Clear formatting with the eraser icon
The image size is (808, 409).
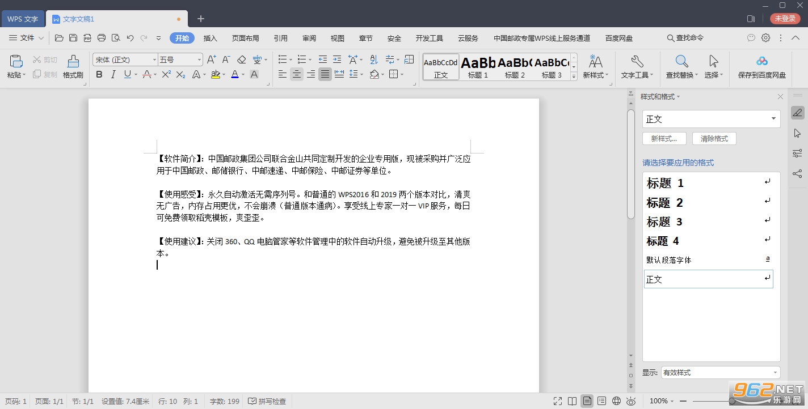point(241,59)
